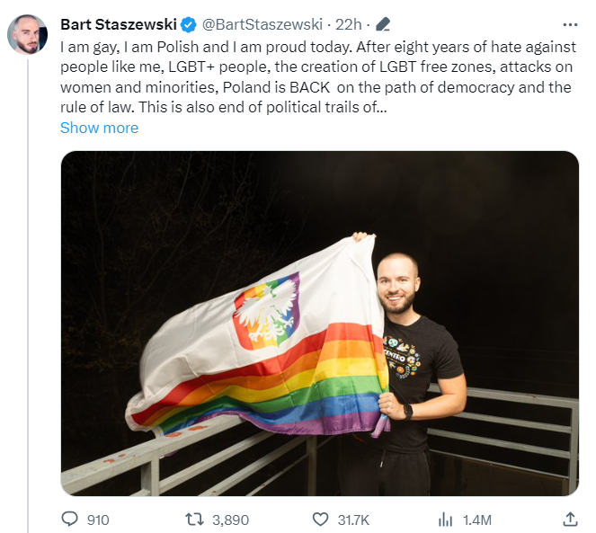Expand tweet text with Show more

pyautogui.click(x=99, y=128)
